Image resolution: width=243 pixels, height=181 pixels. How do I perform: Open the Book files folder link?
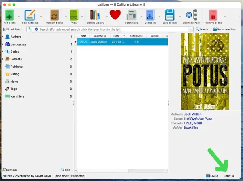point(191,127)
